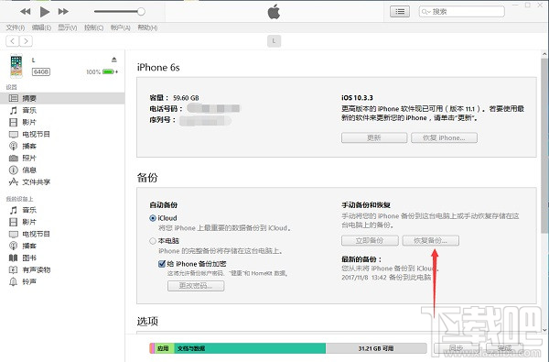Click the 更改密码... button

196,286
